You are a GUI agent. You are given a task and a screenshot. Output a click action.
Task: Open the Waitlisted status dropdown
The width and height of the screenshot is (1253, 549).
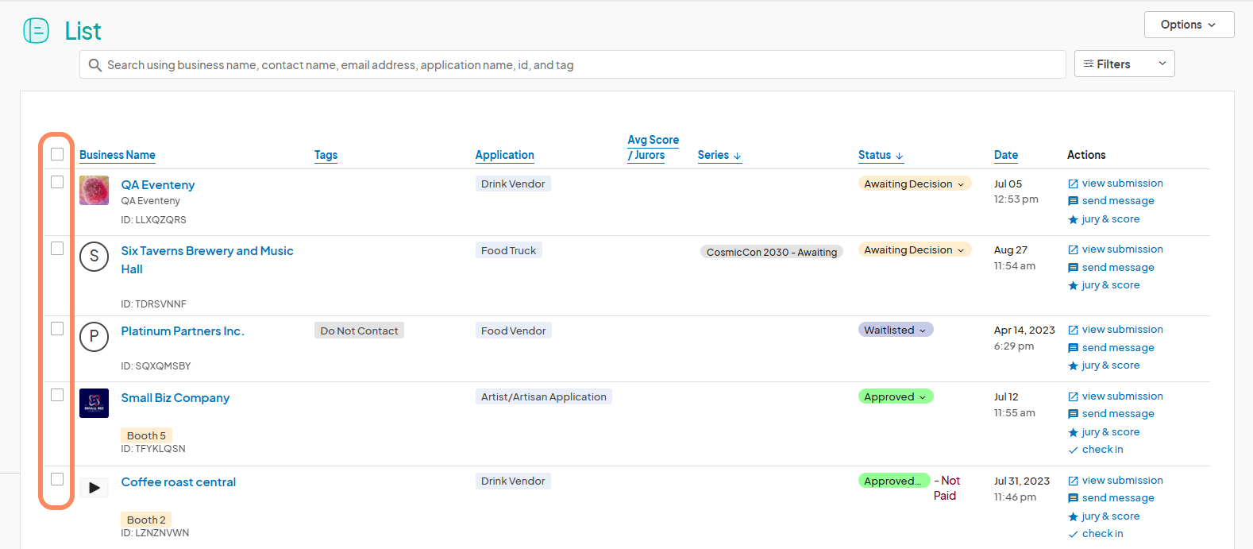[896, 330]
